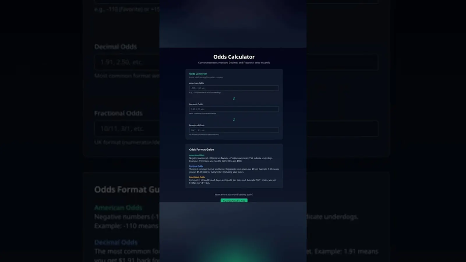Screen dimensions: 466x262
Task: Click the hint '-110 (favorite) or +150 (underdog)'
Action: (205, 93)
